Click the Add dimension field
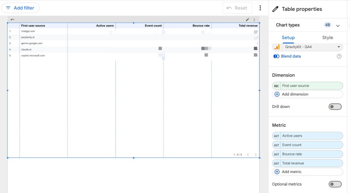Image resolution: width=350 pixels, height=193 pixels. [308, 94]
